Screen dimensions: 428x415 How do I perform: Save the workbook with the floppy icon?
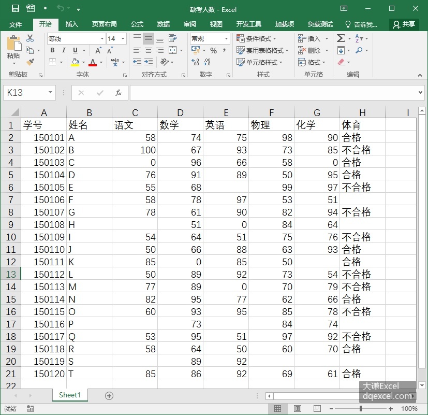(x=16, y=8)
